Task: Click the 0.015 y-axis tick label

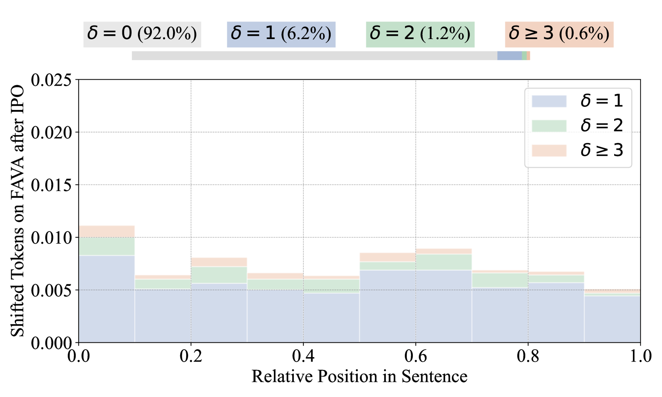Action: 51,185
